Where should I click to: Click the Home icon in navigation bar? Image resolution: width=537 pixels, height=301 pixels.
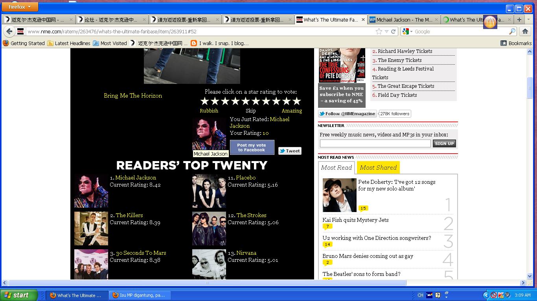click(x=525, y=31)
